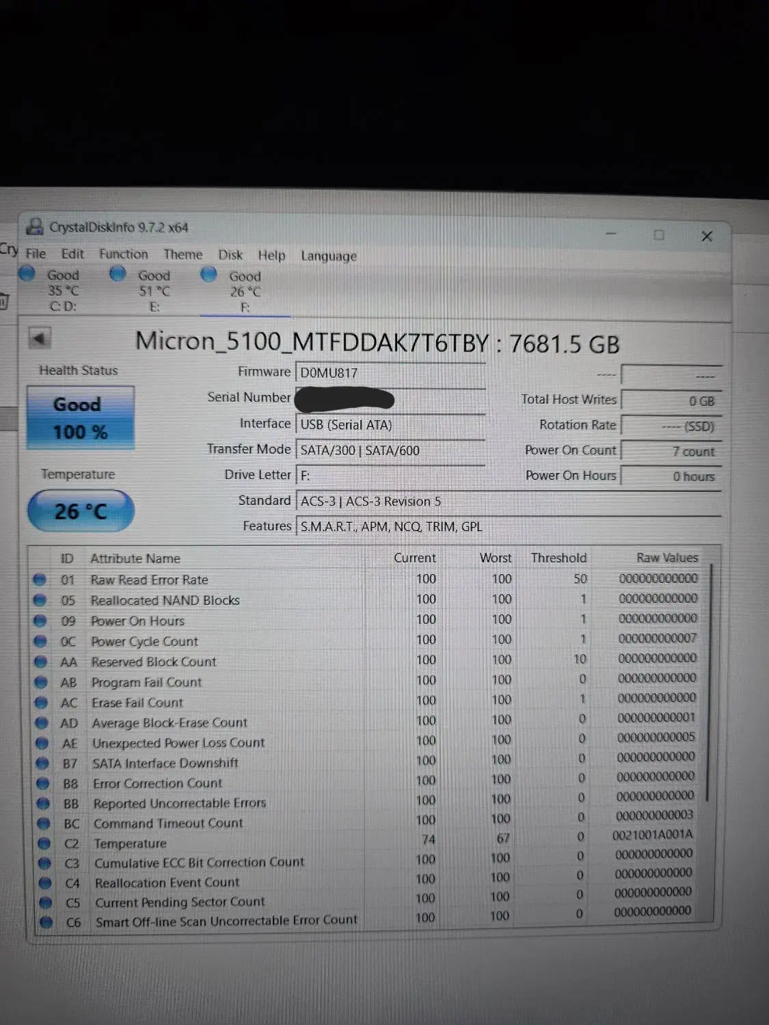Open the Language menu
The image size is (769, 1025).
click(328, 256)
